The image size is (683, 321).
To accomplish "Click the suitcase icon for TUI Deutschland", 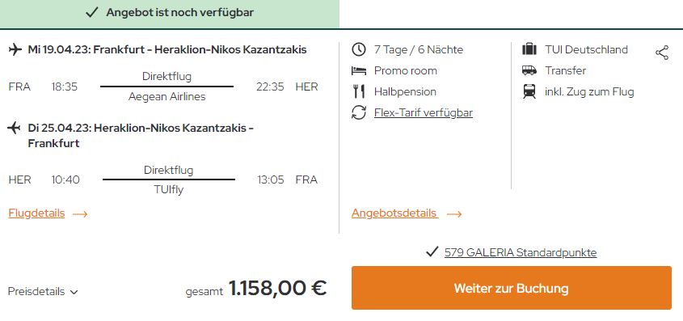I will 529,49.
